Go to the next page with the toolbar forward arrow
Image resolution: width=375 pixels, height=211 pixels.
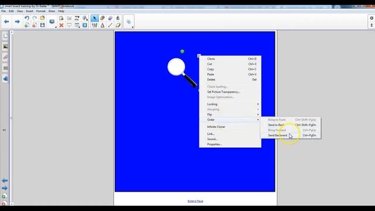tap(17, 22)
